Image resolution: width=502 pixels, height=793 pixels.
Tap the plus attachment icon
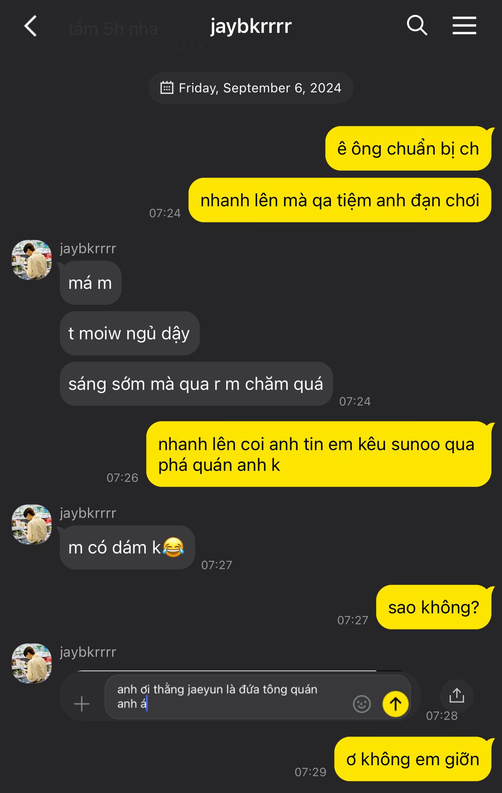point(82,704)
